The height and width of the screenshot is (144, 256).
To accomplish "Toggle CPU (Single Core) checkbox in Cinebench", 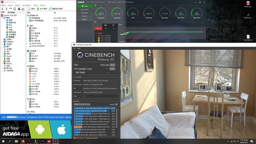I will (117, 69).
